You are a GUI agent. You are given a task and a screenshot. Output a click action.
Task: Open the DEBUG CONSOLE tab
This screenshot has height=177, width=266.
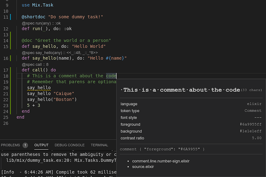[69, 145]
